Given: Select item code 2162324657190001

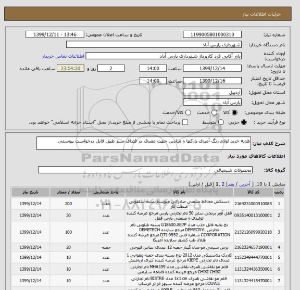Looking at the screenshot, I should click(x=253, y=247).
